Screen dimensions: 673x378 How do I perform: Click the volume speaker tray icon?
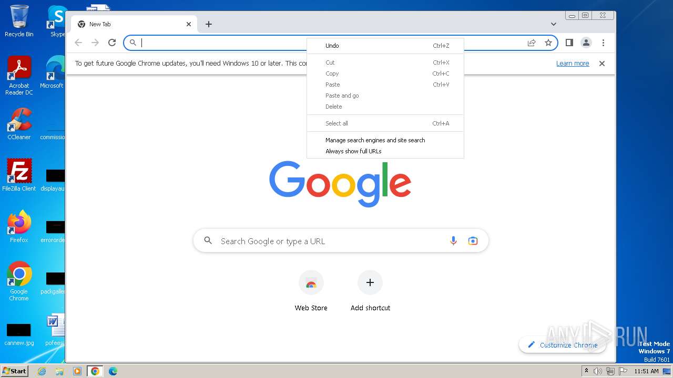pos(598,371)
